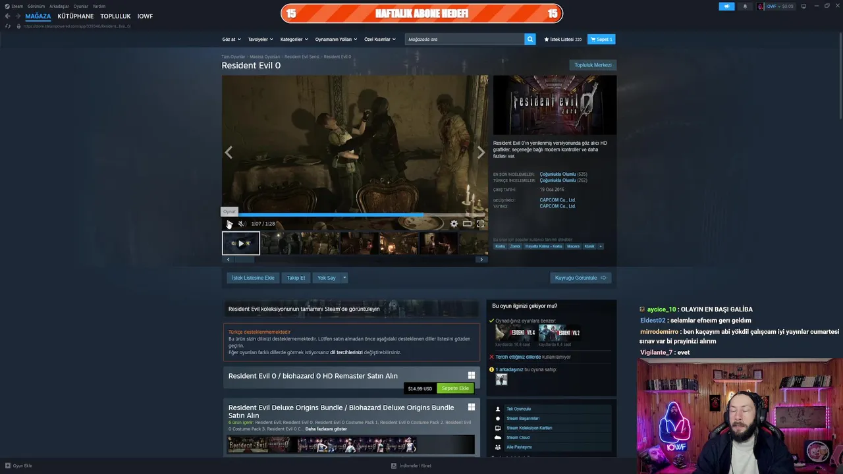Open the VR monitor icon in title bar
The width and height of the screenshot is (843, 474).
[x=803, y=7]
